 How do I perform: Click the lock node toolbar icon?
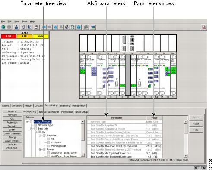[16, 27]
